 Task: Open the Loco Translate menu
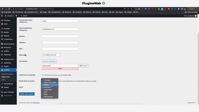9,92
